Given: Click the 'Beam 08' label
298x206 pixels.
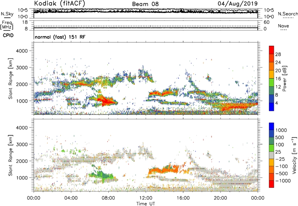Looking at the screenshot, I should pos(145,4).
